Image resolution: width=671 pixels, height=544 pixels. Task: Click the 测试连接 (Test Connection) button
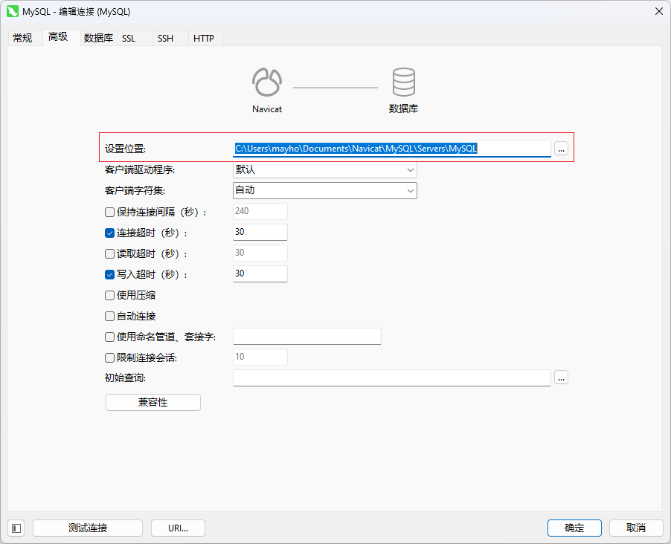click(88, 528)
